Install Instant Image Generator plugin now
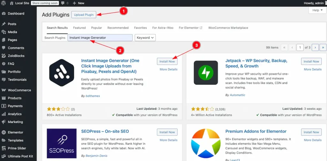 (167, 62)
